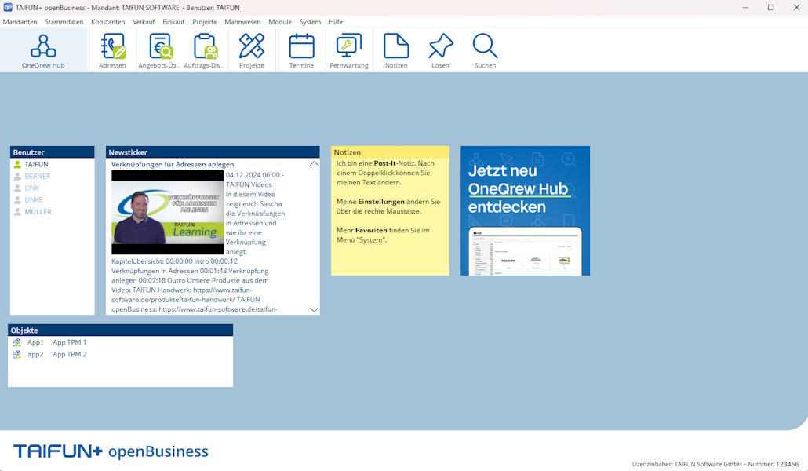
Task: Open the Suchen search icon
Action: tap(485, 50)
